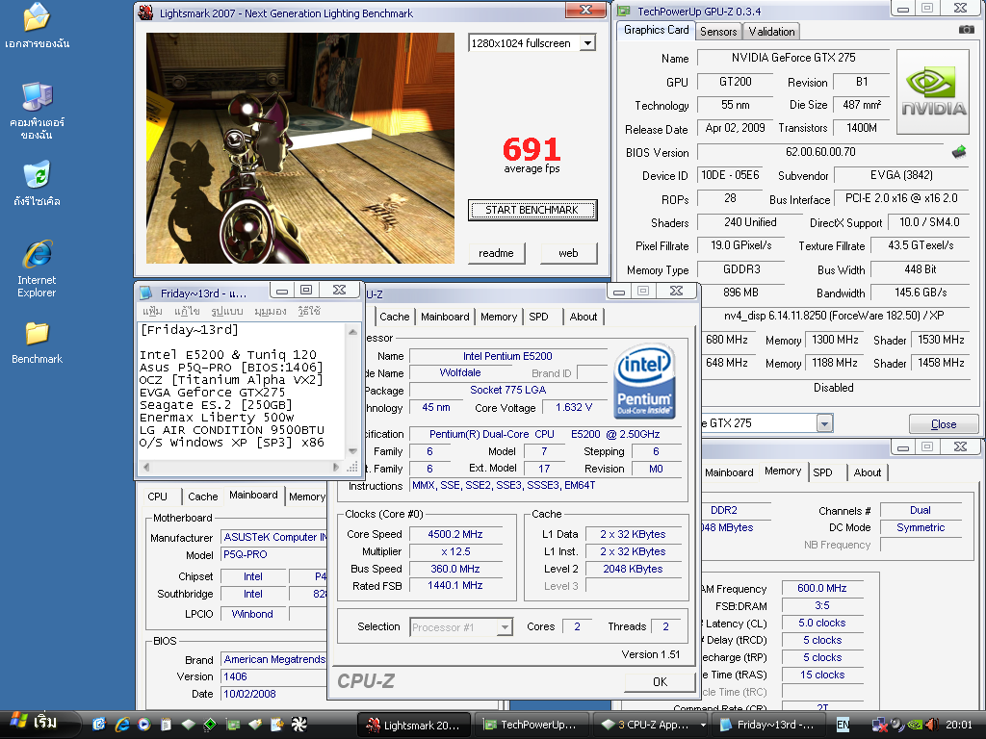Open Notepad File menu (แฟ้ม)
The image size is (986, 739).
pos(152,311)
